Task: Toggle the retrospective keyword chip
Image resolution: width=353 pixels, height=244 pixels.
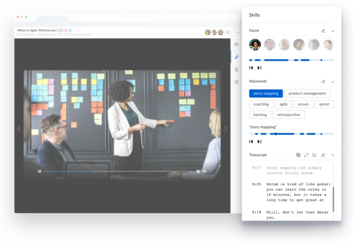Action: coord(289,115)
